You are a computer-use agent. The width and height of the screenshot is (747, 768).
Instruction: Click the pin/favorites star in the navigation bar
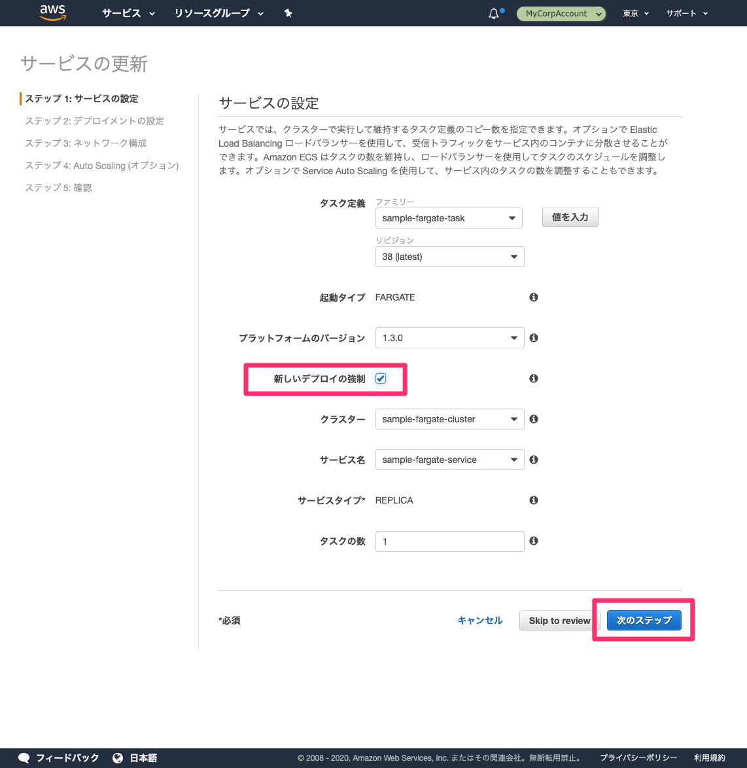point(288,12)
